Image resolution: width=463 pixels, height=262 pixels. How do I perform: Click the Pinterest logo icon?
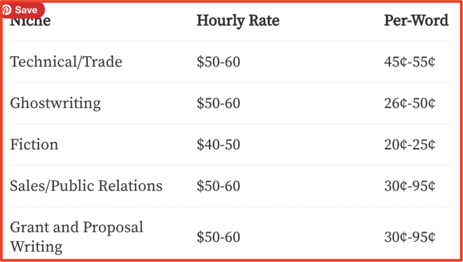[x=6, y=10]
